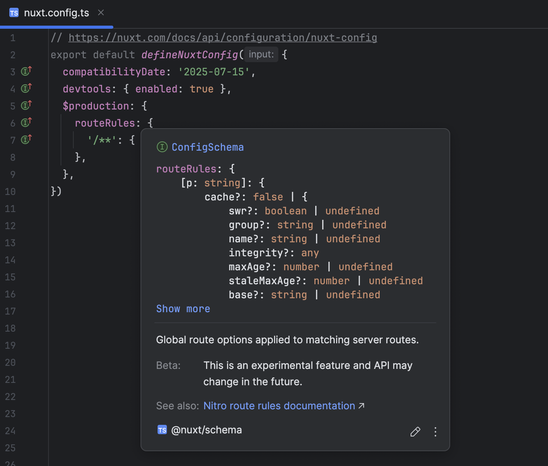Open the pencil edit icon in the popup
The image size is (548, 466).
click(415, 432)
